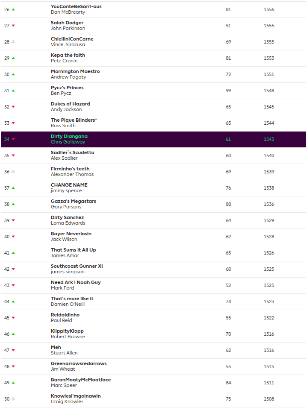Image resolution: width=306 pixels, height=410 pixels.
Task: Click the gray dot next to rank 36
Action: point(13,172)
